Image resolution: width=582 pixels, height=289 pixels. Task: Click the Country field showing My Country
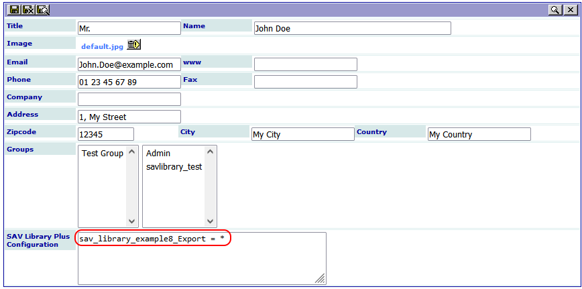pos(479,134)
